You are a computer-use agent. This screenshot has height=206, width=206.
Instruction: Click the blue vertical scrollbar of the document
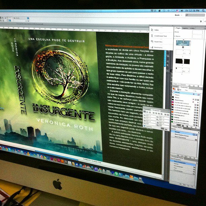coord(165,59)
